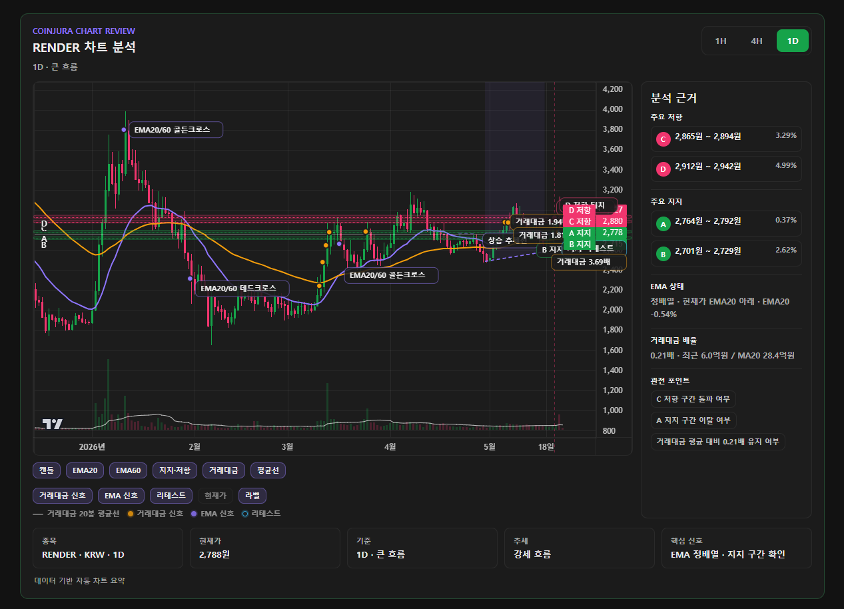Click the A 지지 구간 이탈 여부 chip
The width and height of the screenshot is (844, 609).
pos(693,420)
